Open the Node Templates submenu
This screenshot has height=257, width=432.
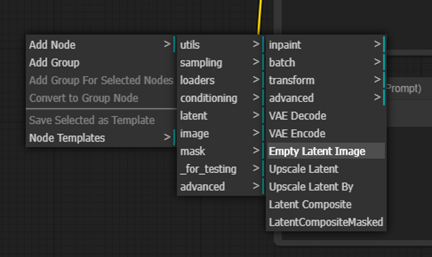tap(101, 137)
